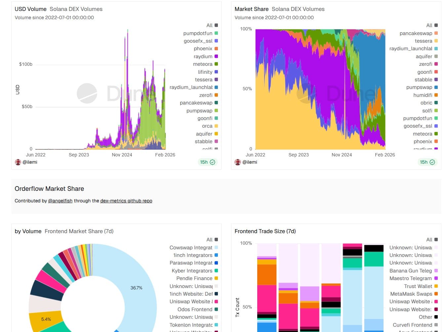
Task: Click 15h refresh badge on Market Share chart
Action: click(427, 162)
